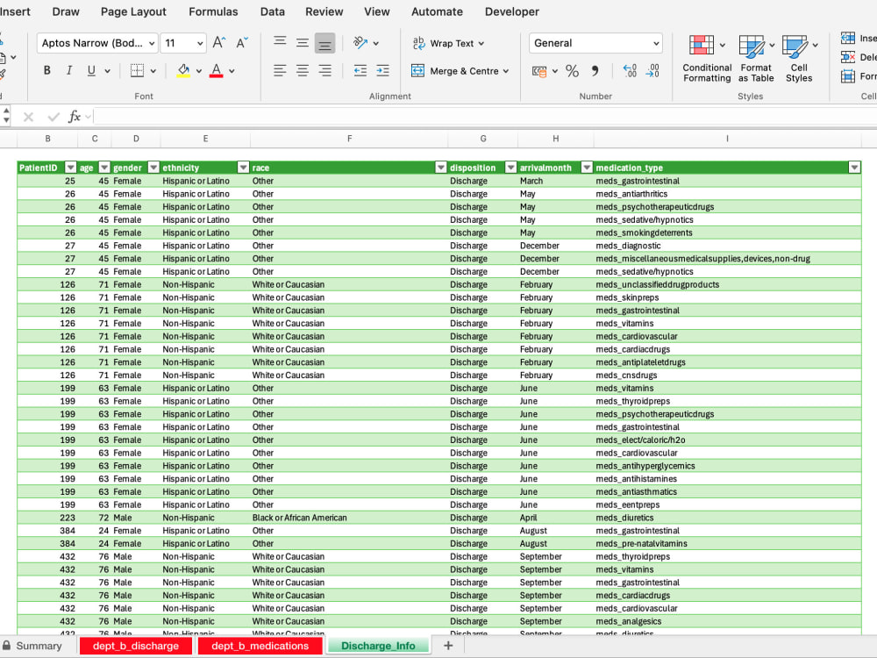Open fill colour options arrow
877x658 pixels.
198,71
